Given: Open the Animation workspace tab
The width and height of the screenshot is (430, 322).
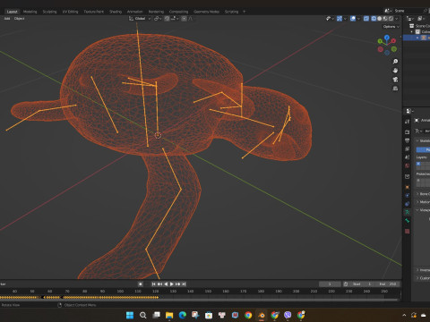Looking at the screenshot, I should (x=134, y=12).
